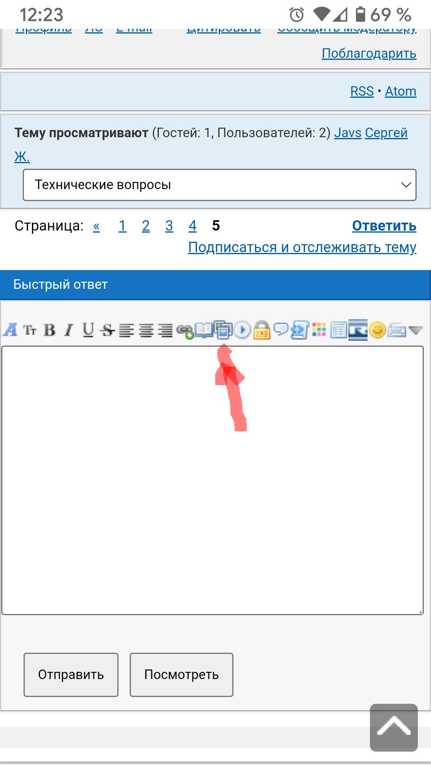Viewport: 431px width, 766px height.
Task: Expand the toolbar's gray down arrow
Action: pyautogui.click(x=416, y=330)
